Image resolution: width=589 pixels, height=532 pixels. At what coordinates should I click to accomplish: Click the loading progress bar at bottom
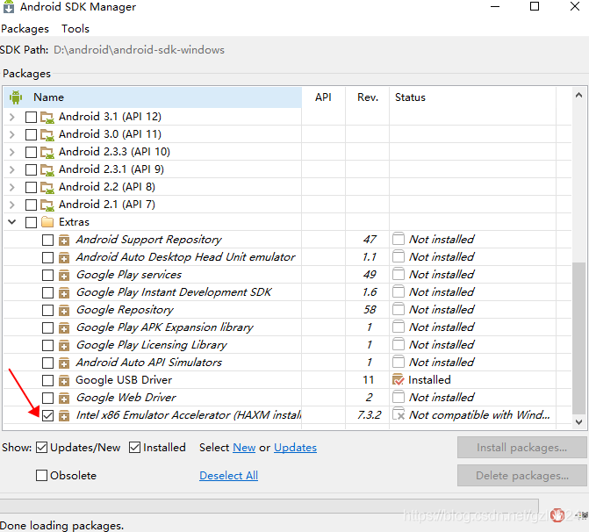pos(269,505)
